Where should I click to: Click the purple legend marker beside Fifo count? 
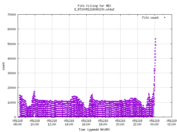[x=165, y=18]
